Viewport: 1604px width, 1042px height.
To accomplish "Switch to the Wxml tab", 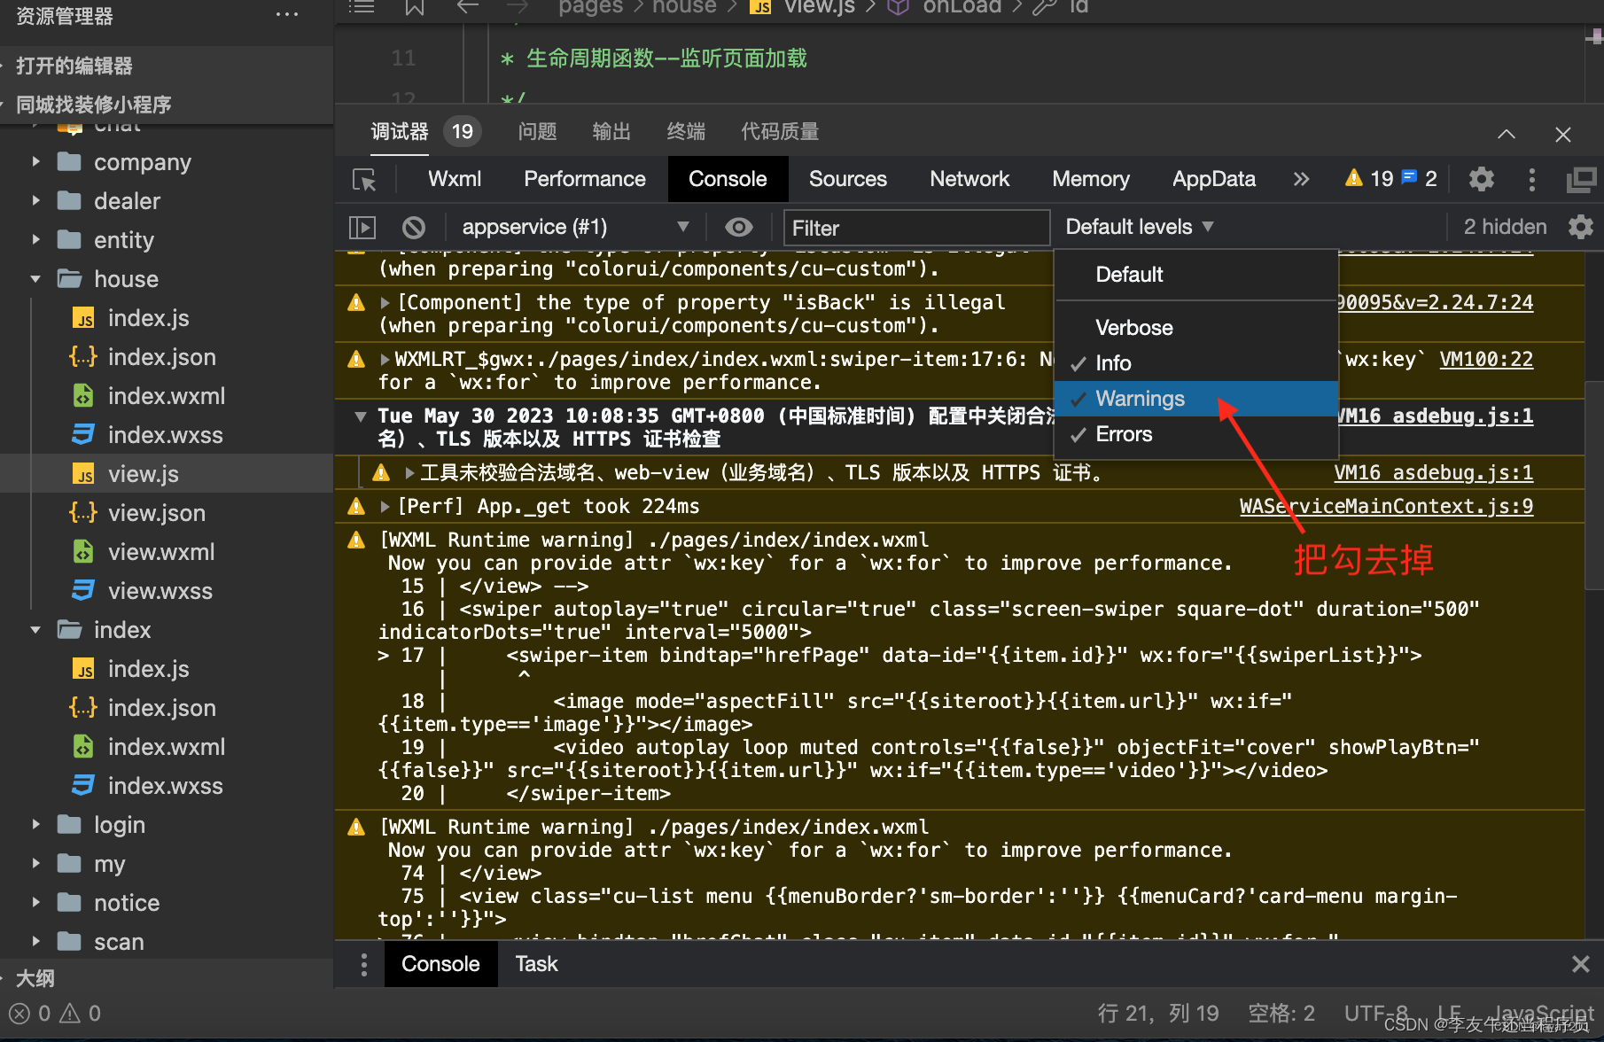I will (x=455, y=179).
